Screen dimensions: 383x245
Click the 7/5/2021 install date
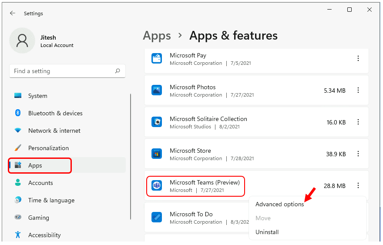241,63
